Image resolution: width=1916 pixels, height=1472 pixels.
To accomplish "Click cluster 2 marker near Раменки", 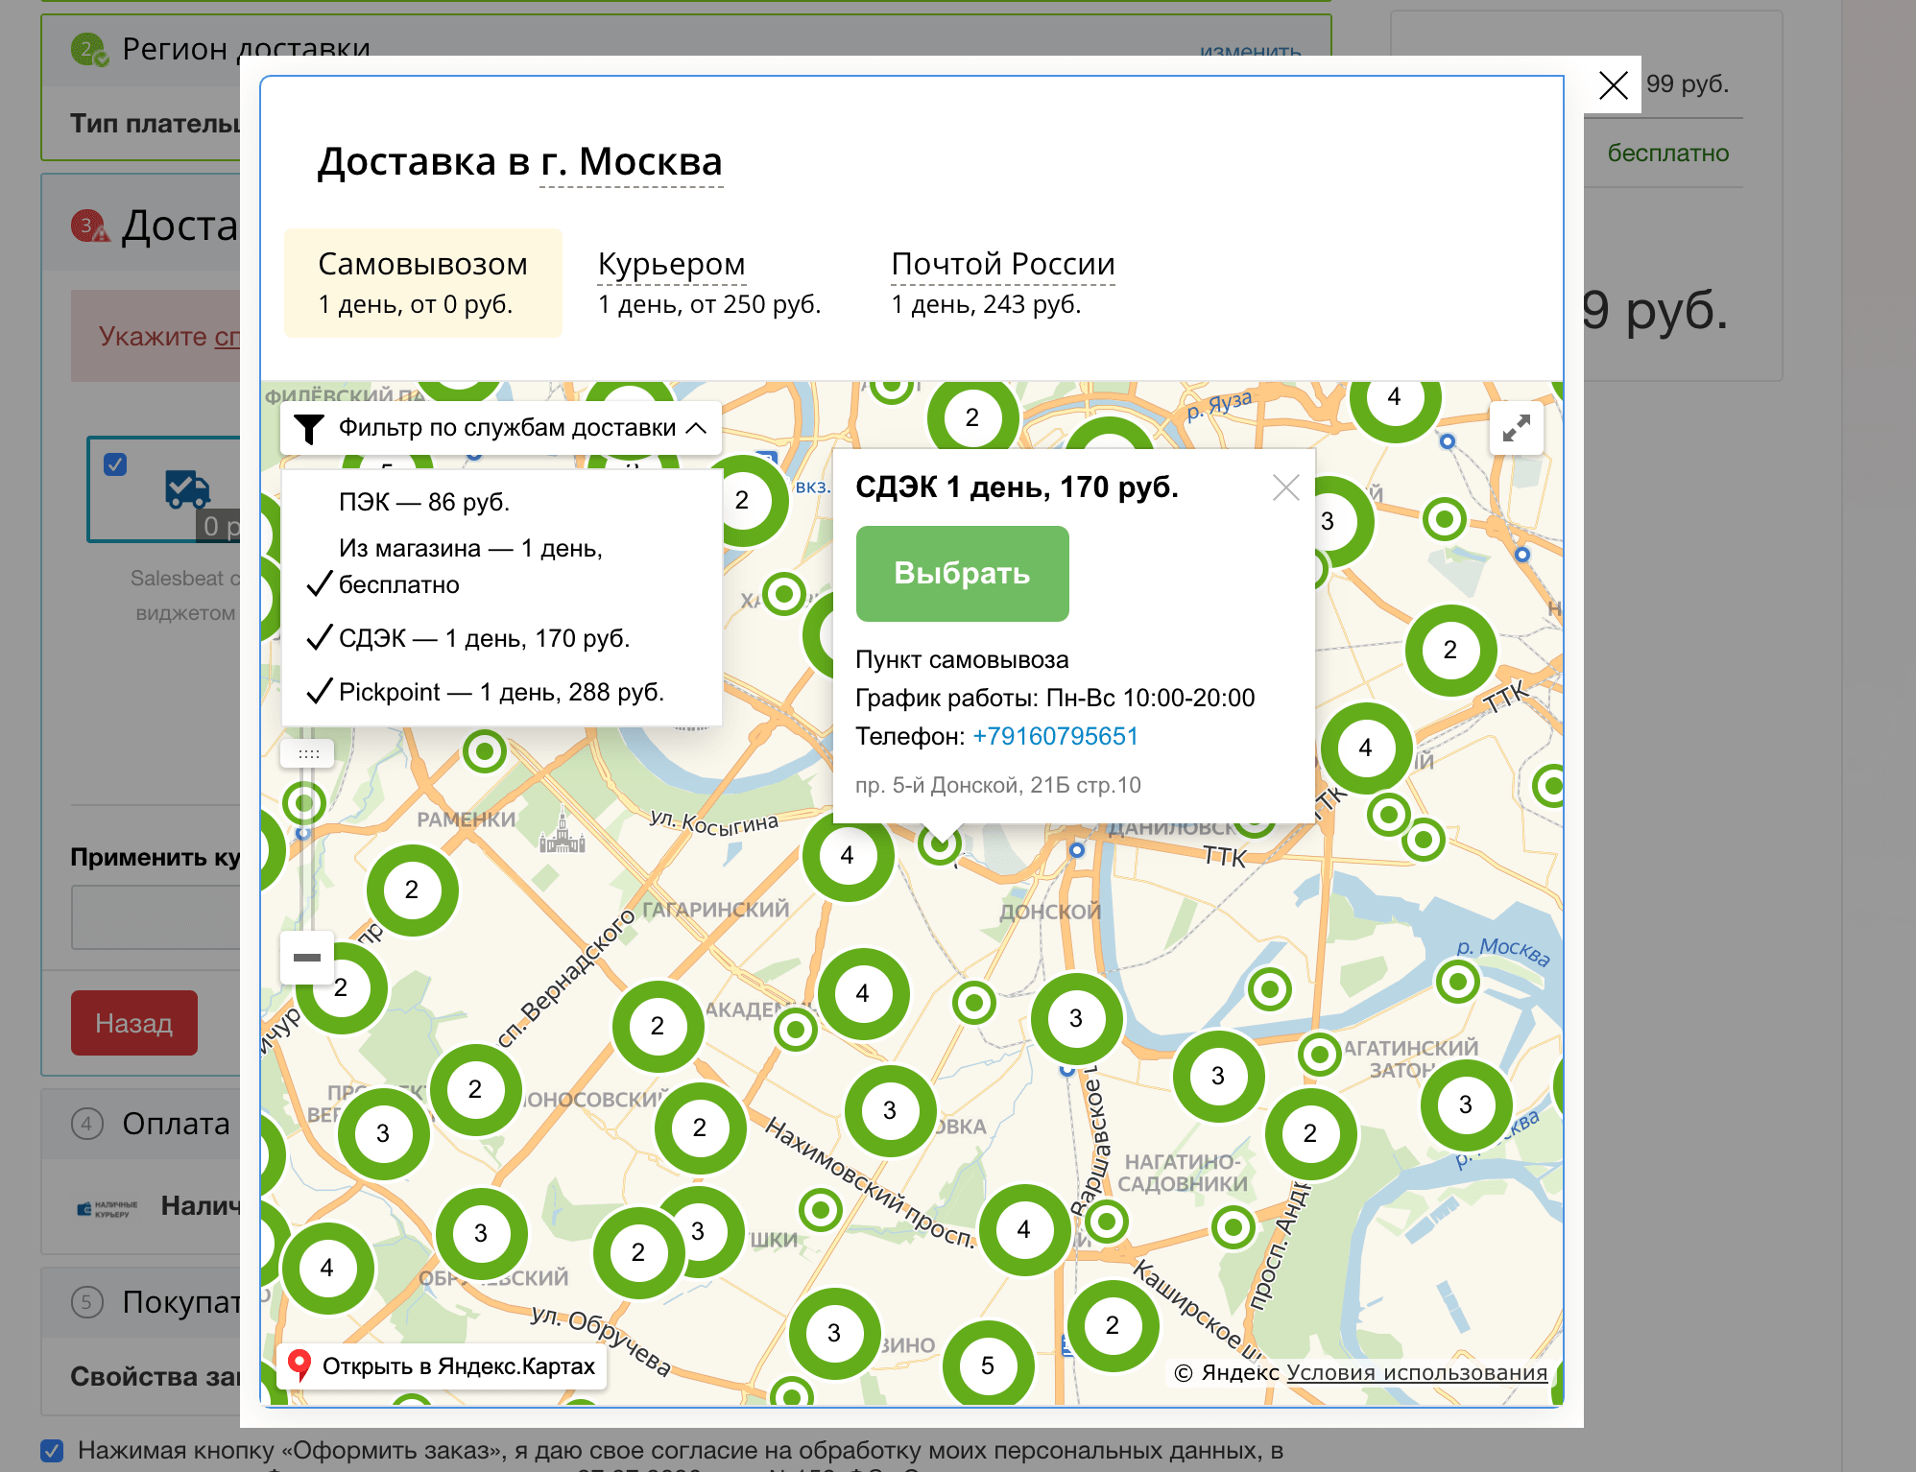I will pyautogui.click(x=412, y=890).
